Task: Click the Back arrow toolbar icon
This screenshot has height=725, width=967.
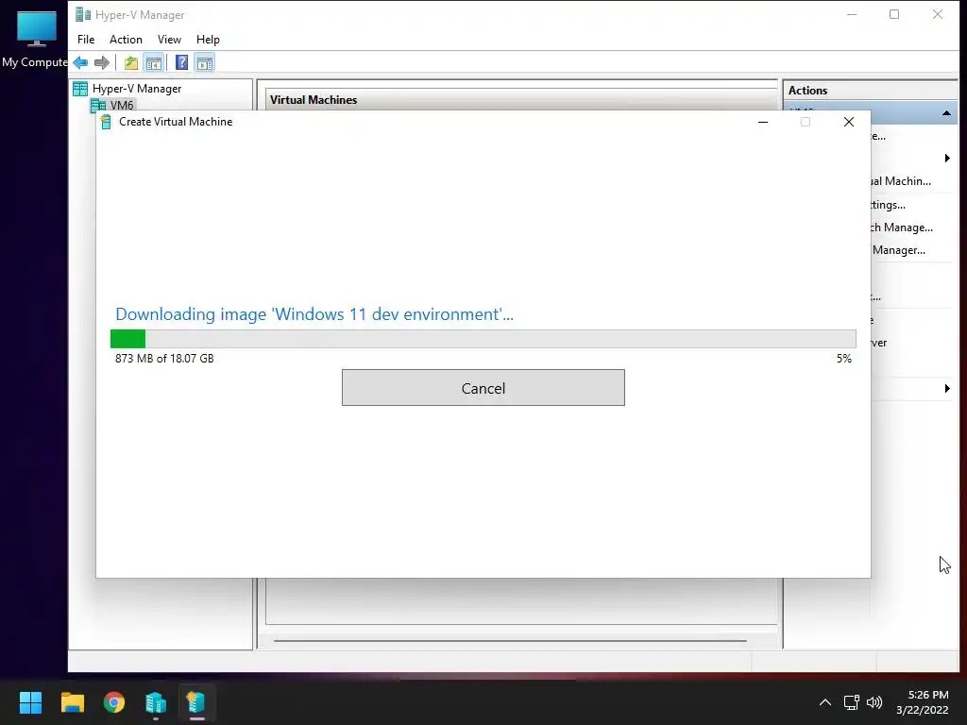Action: [80, 63]
